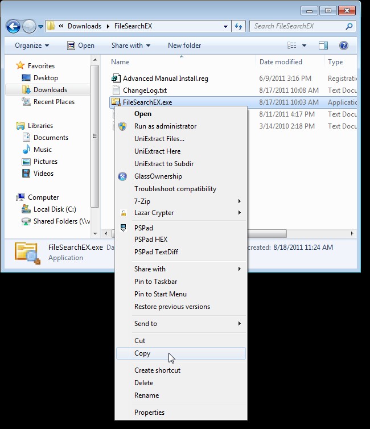Select Downloads in the navigation pane
The image size is (370, 429).
pyautogui.click(x=48, y=90)
